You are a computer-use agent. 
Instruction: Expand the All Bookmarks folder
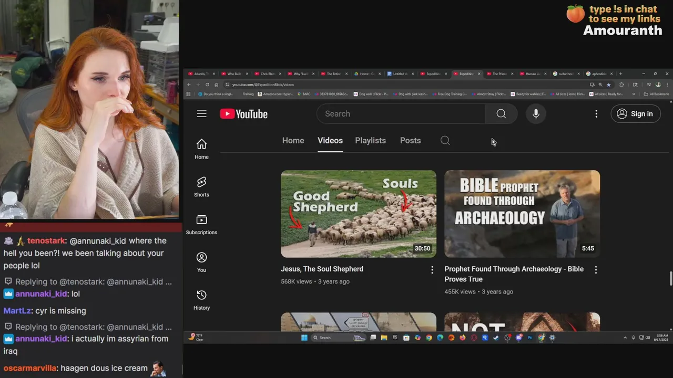click(657, 94)
